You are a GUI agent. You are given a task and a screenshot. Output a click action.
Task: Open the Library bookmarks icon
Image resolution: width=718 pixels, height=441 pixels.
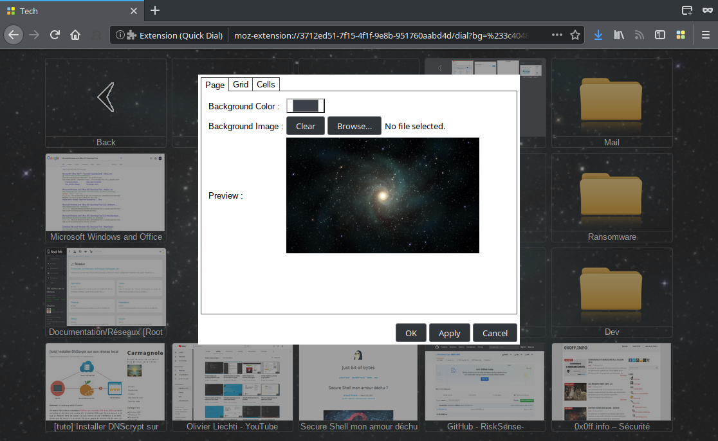619,35
